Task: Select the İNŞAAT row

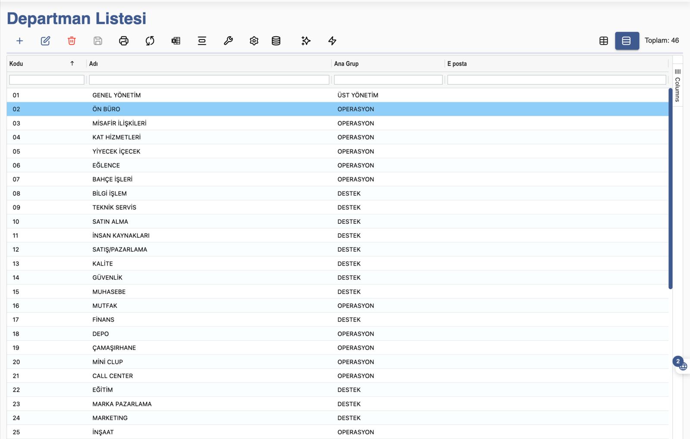Action: coord(338,432)
